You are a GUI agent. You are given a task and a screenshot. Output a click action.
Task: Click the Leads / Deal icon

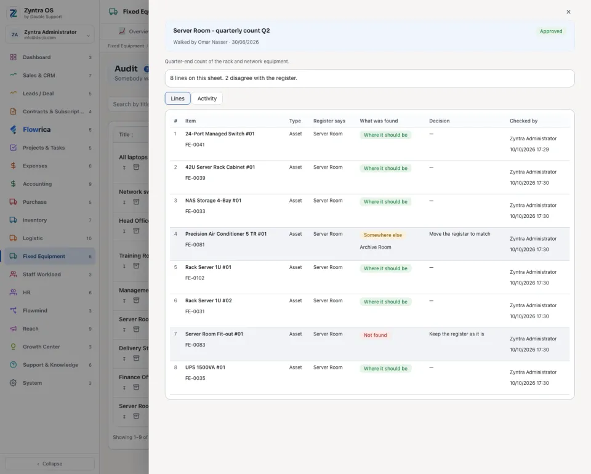(13, 94)
